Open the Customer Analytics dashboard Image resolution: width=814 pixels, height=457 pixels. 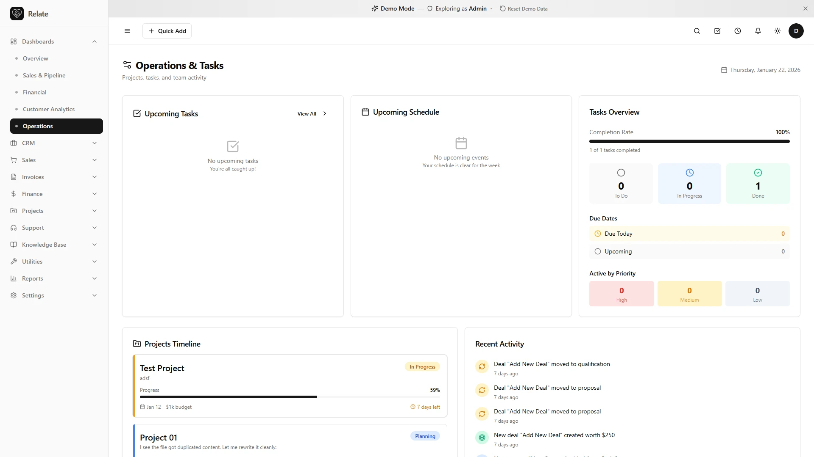[56, 109]
